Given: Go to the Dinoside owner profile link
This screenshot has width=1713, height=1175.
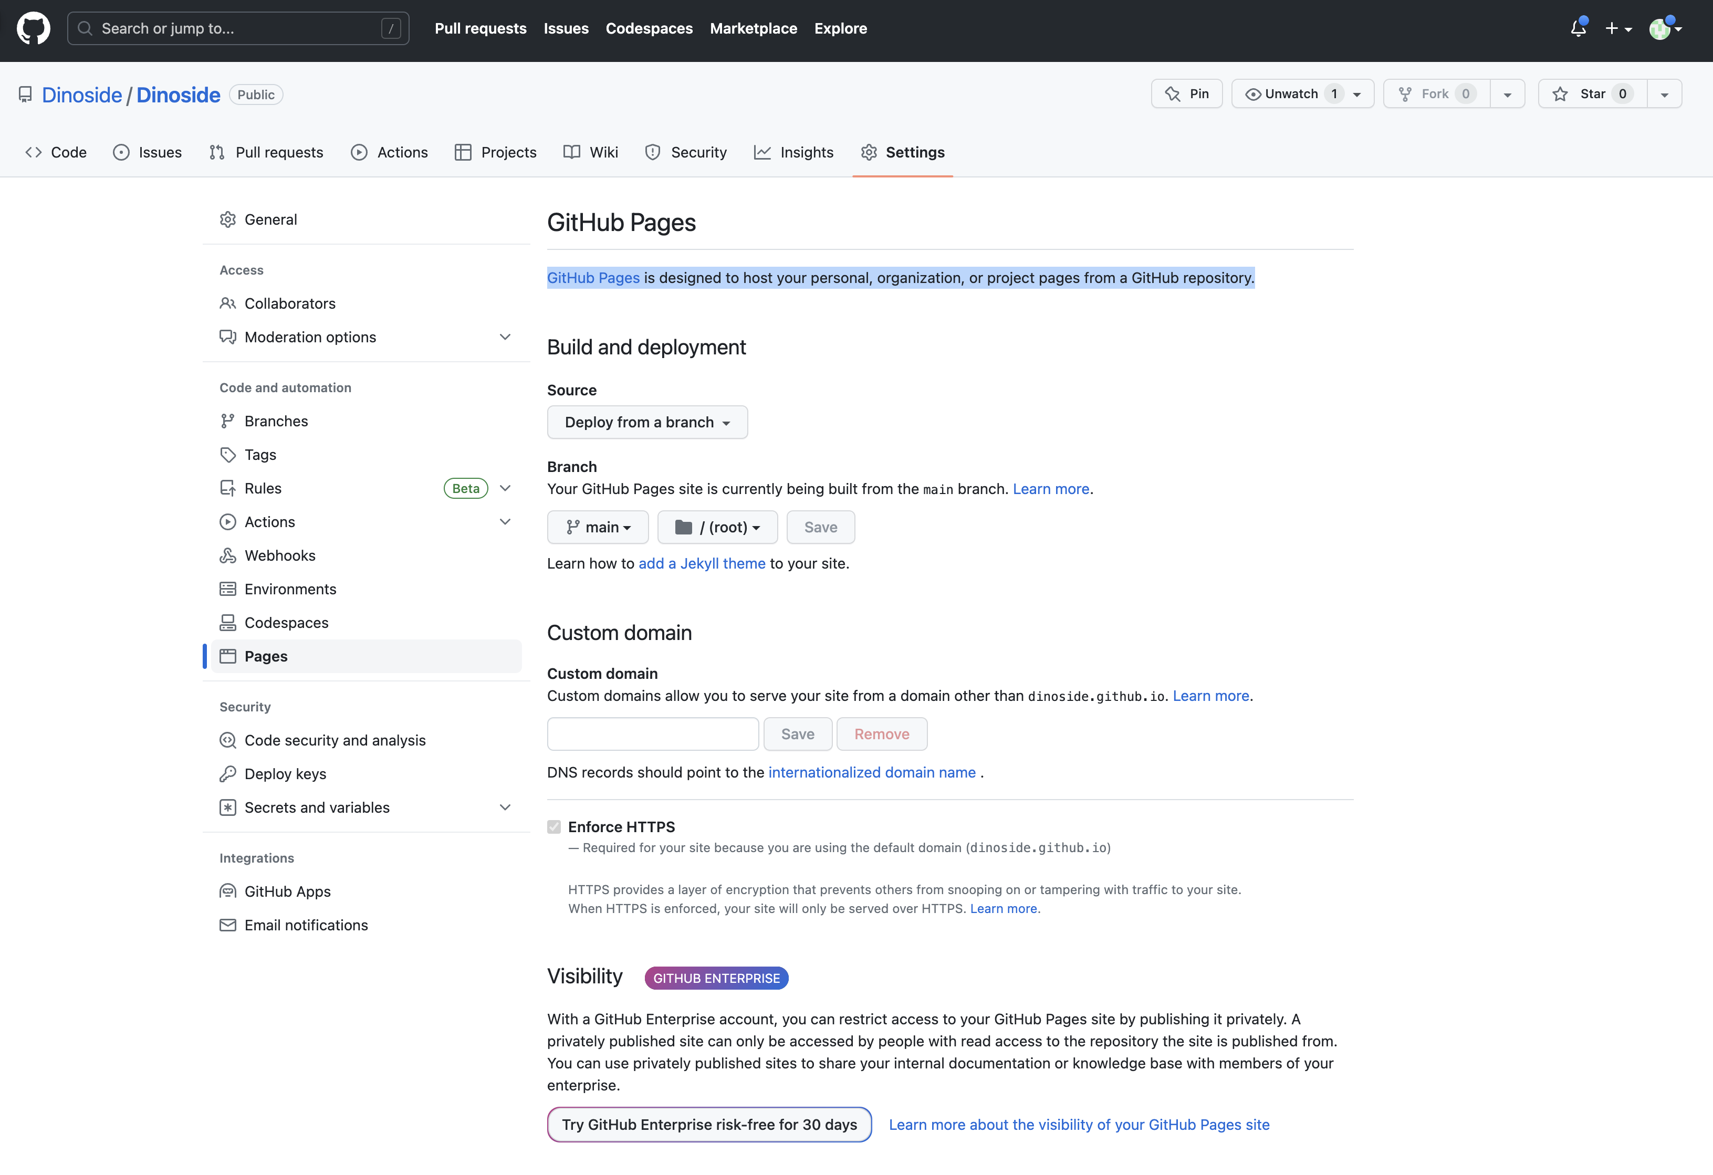Looking at the screenshot, I should tap(82, 95).
